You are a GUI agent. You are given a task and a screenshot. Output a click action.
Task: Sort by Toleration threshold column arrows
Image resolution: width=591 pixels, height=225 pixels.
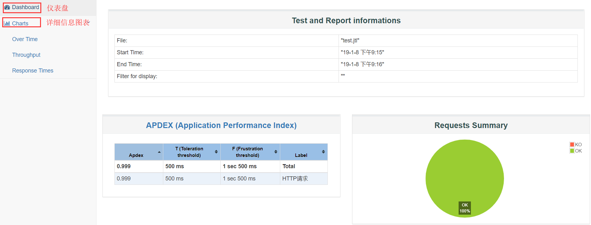coord(216,152)
